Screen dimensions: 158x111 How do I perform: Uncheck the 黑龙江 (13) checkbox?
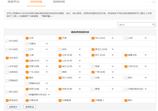click(x=93, y=49)
